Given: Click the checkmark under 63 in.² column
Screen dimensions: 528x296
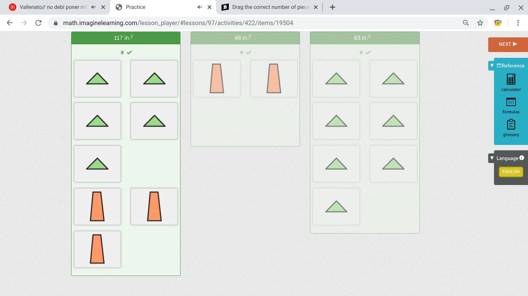Looking at the screenshot, I should pyautogui.click(x=368, y=52).
